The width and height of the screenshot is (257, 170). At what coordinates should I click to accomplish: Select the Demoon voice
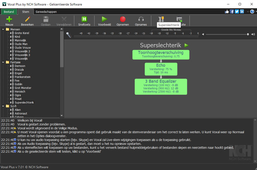(x=20, y=66)
